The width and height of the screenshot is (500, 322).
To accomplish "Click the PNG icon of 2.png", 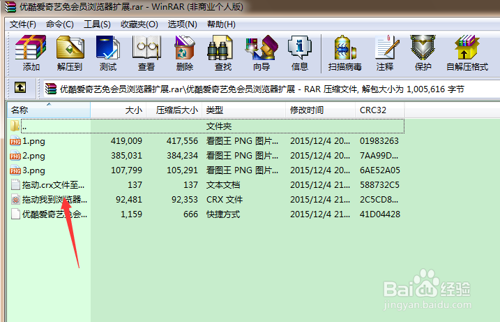I will pyautogui.click(x=15, y=156).
